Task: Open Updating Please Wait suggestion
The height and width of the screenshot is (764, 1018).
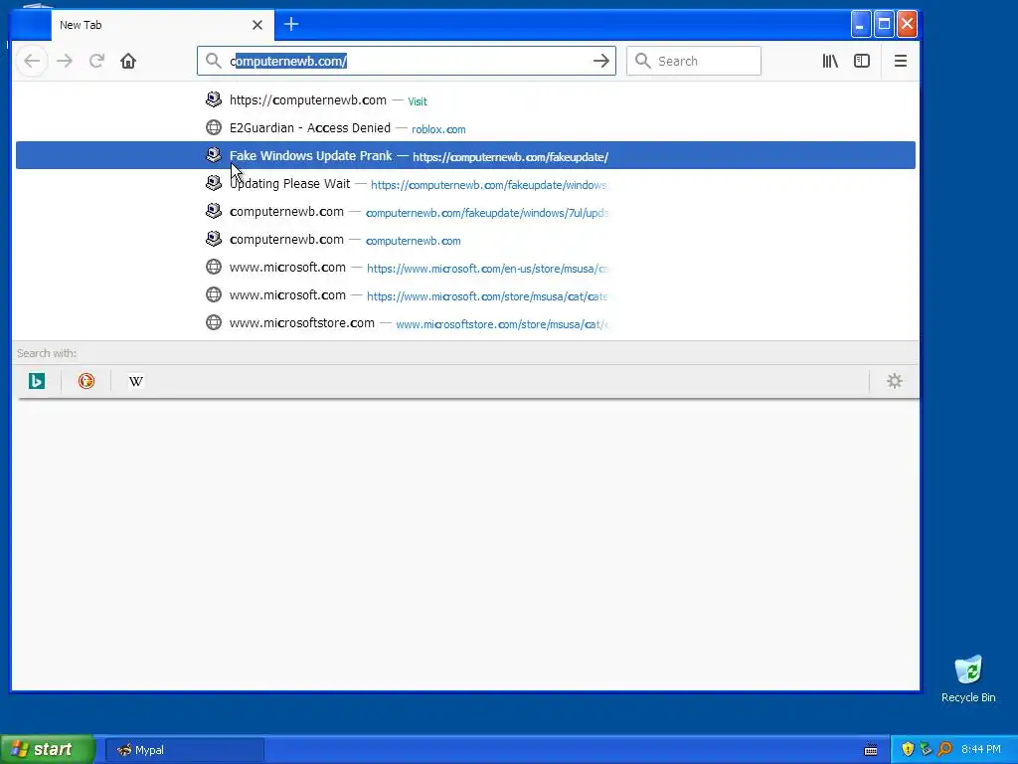Action: (x=465, y=184)
